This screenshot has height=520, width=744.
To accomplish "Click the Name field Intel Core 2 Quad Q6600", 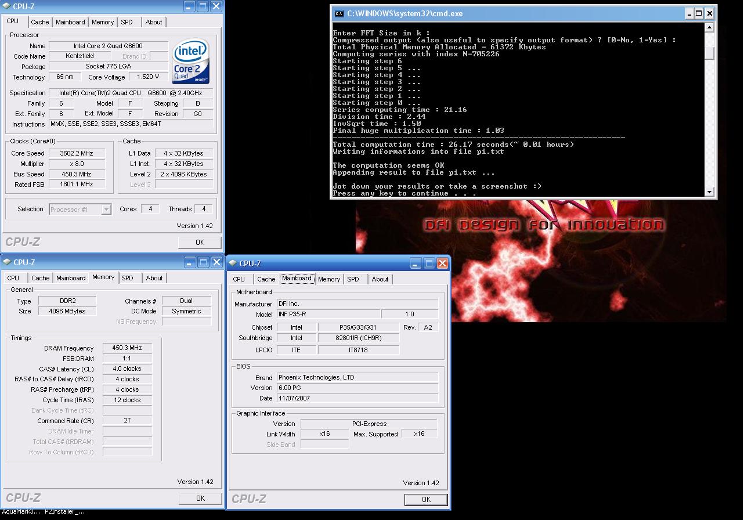I will click(x=109, y=46).
